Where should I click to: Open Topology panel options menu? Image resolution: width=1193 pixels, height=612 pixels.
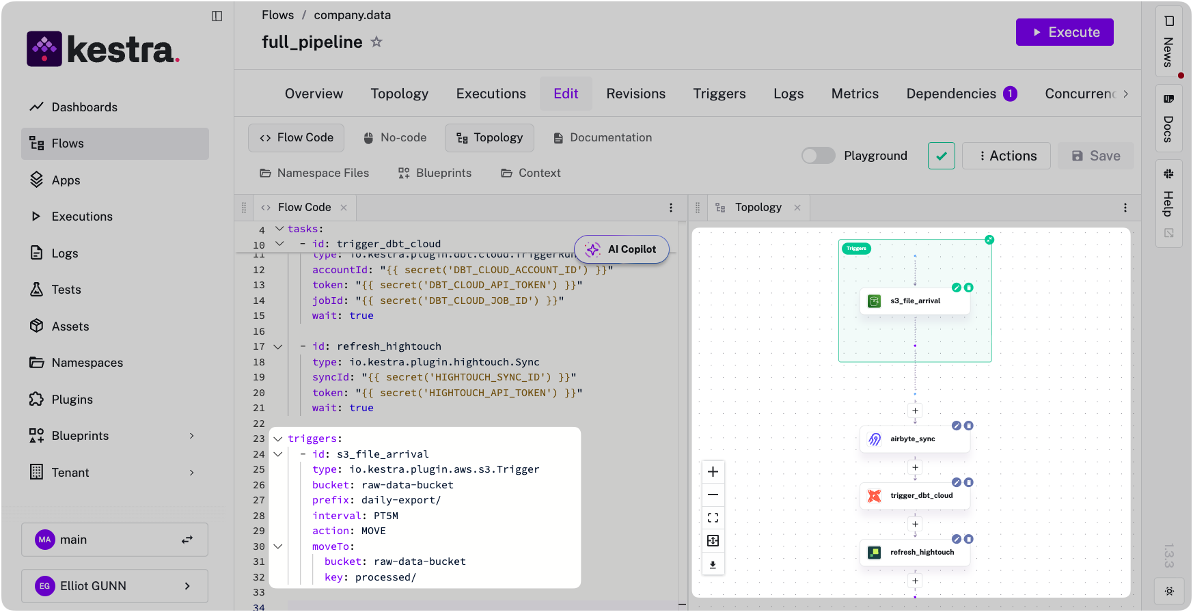point(1125,208)
